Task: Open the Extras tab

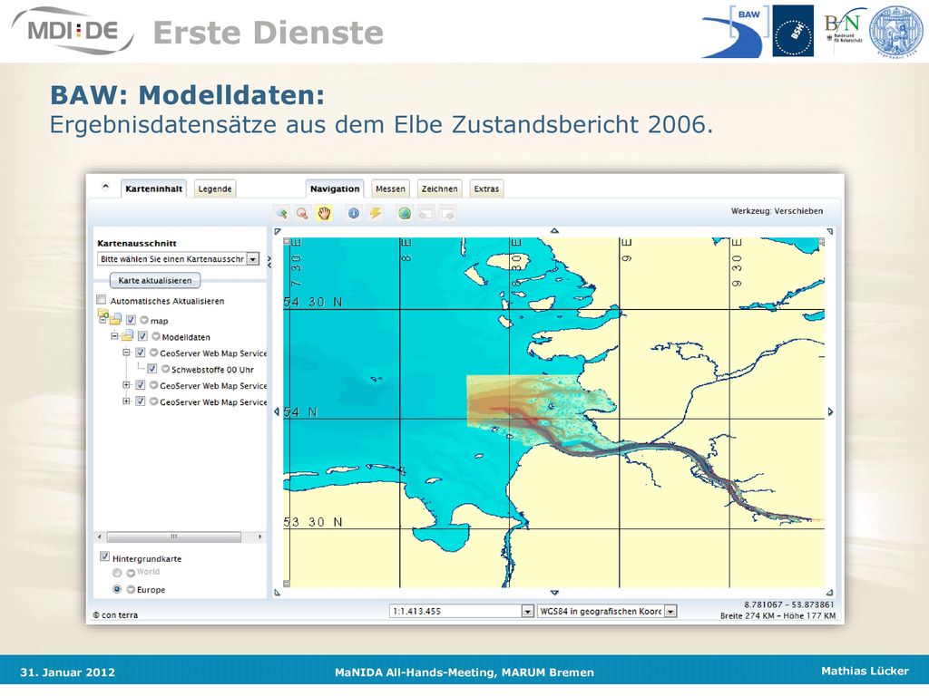Action: [x=486, y=188]
